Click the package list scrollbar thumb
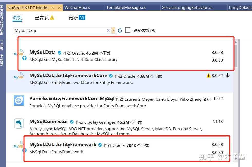The width and height of the screenshot is (252, 167). pos(236,56)
